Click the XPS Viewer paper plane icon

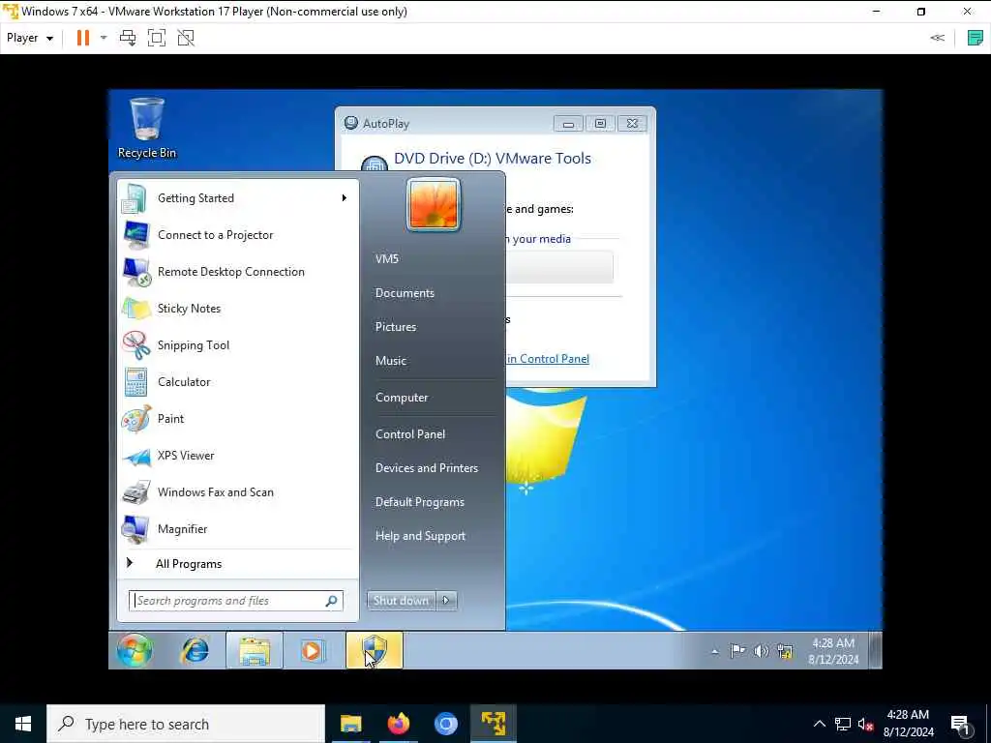[x=135, y=456]
